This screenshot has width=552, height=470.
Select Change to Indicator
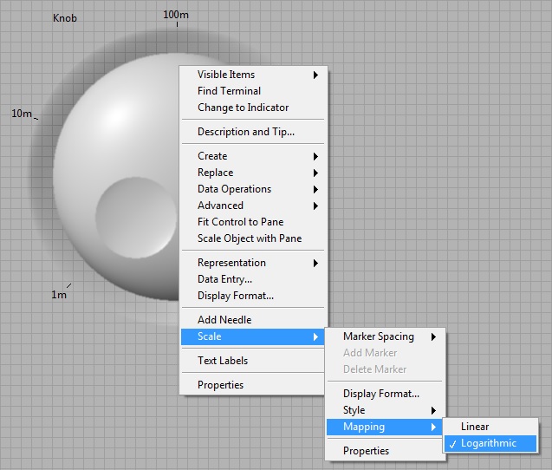tap(253, 108)
